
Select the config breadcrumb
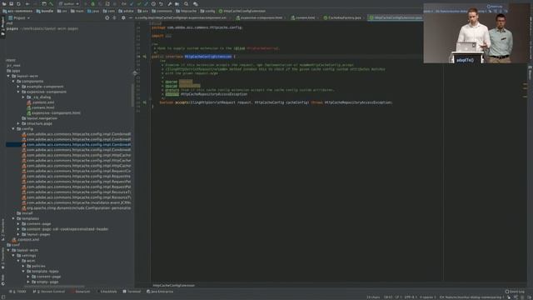(x=207, y=11)
